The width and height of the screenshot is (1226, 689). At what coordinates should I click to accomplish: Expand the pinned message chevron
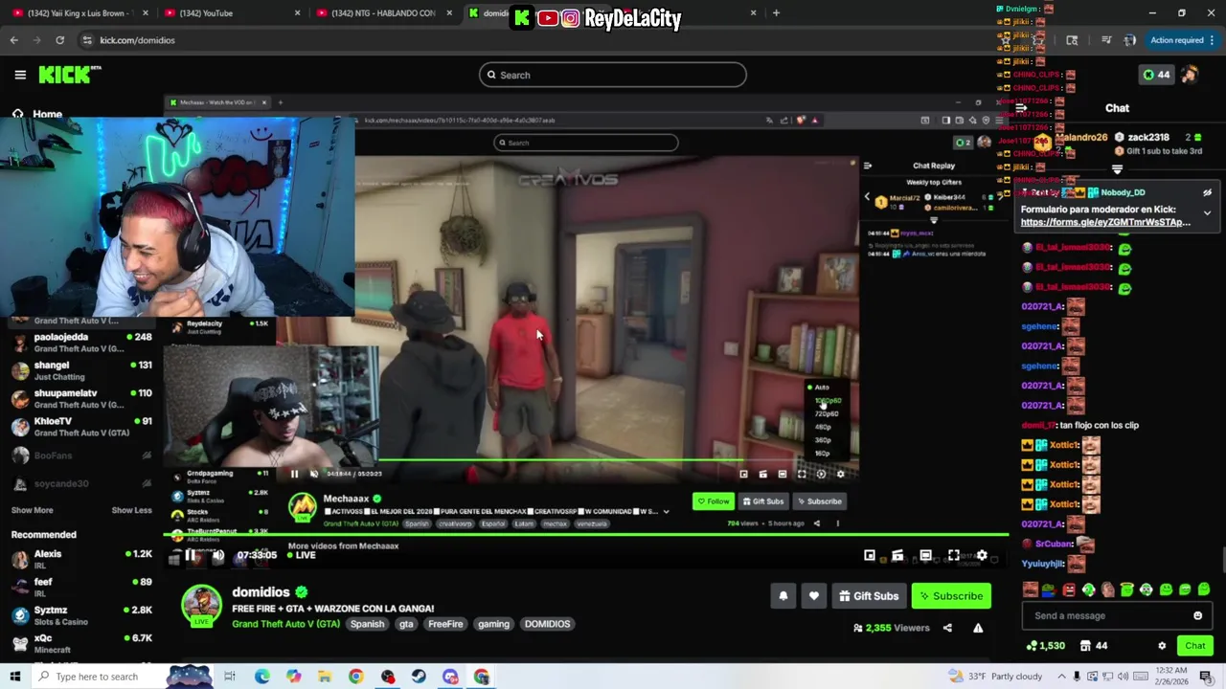click(1207, 212)
